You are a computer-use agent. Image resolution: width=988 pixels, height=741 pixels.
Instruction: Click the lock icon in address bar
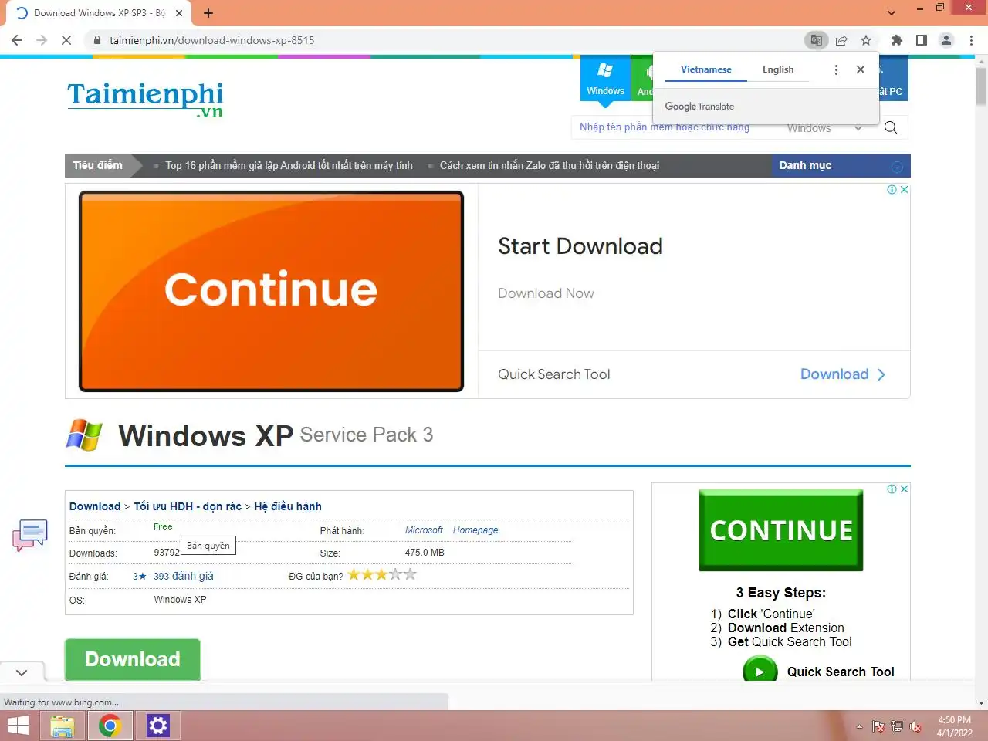tap(97, 40)
